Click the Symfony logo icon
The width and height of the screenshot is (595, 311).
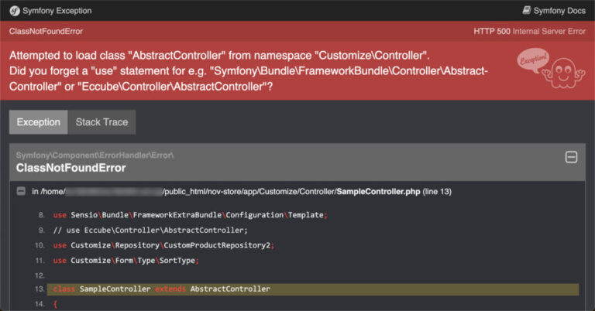pyautogui.click(x=15, y=11)
